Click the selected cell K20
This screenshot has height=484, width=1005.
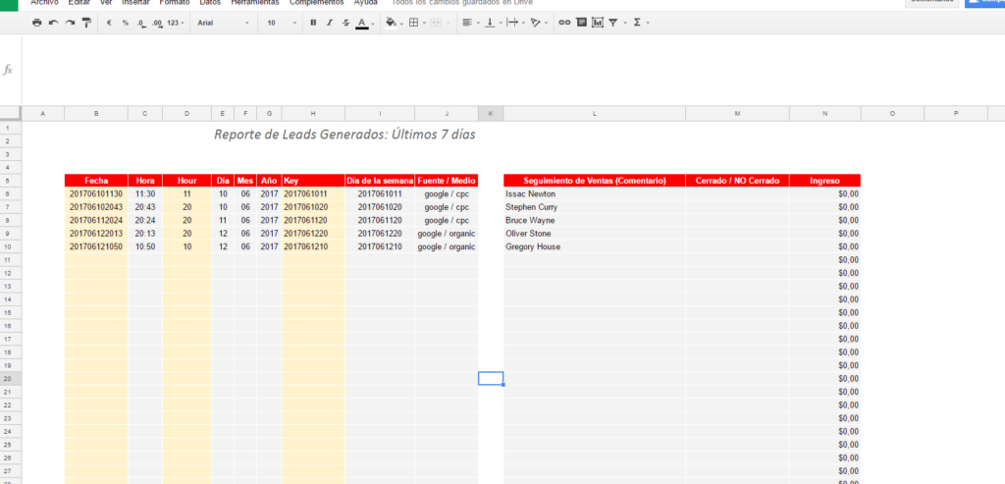point(491,378)
